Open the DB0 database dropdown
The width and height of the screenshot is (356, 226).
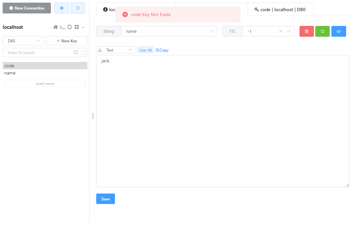[x=23, y=41]
